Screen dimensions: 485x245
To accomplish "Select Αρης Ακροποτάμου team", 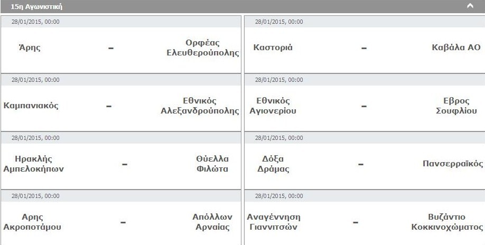I will point(32,222).
